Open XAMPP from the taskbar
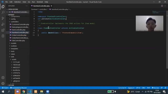 pyautogui.click(x=36, y=92)
